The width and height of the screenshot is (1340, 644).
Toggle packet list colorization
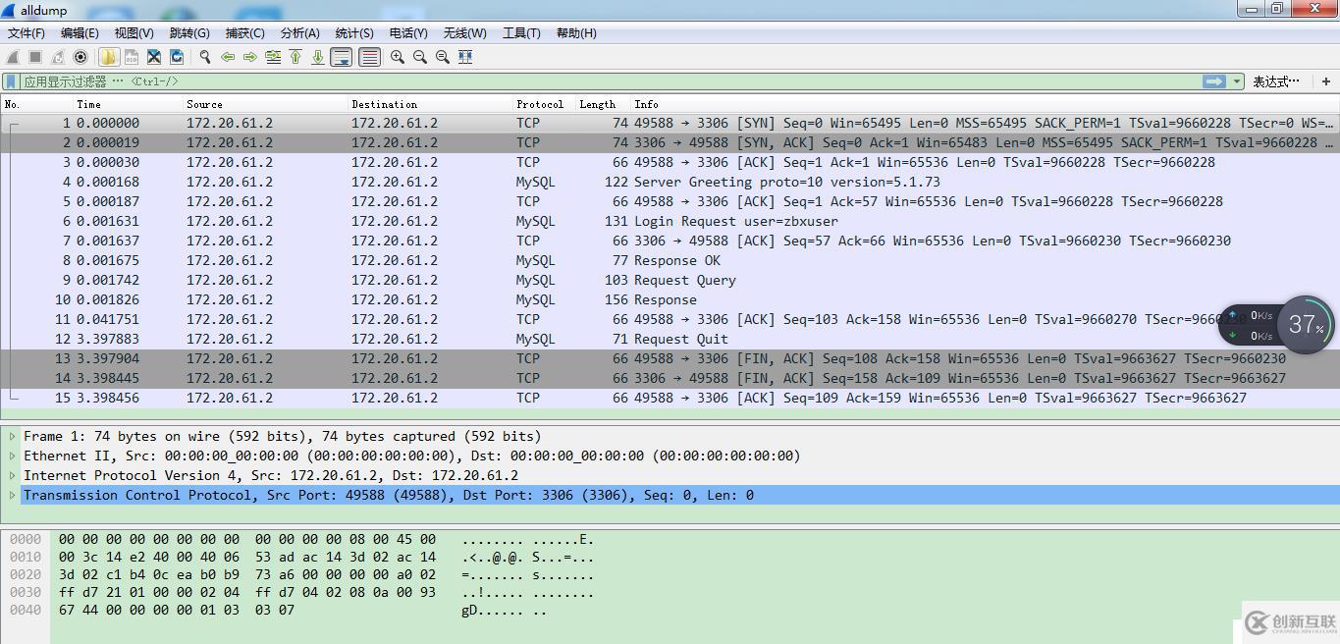(368, 56)
